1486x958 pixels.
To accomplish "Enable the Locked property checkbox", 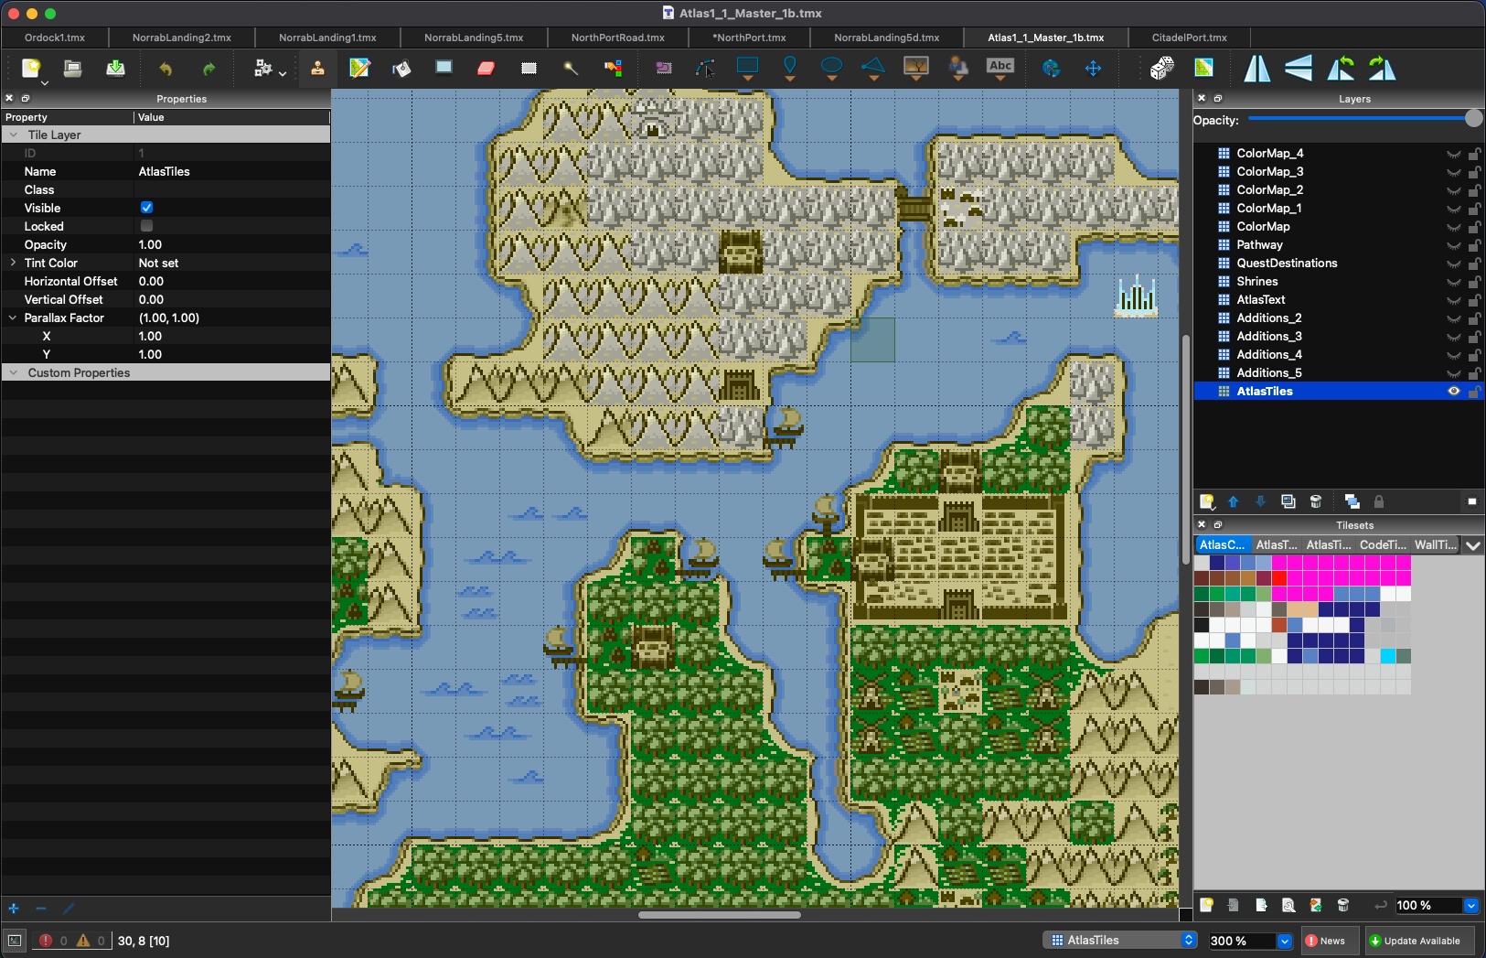I will (x=146, y=226).
